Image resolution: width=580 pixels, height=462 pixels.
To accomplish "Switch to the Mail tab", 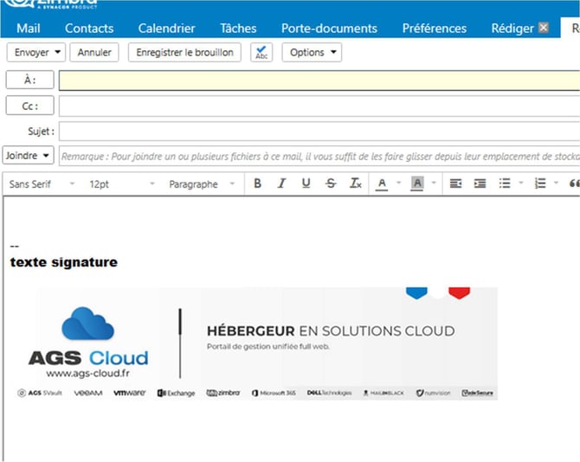I will 28,29.
